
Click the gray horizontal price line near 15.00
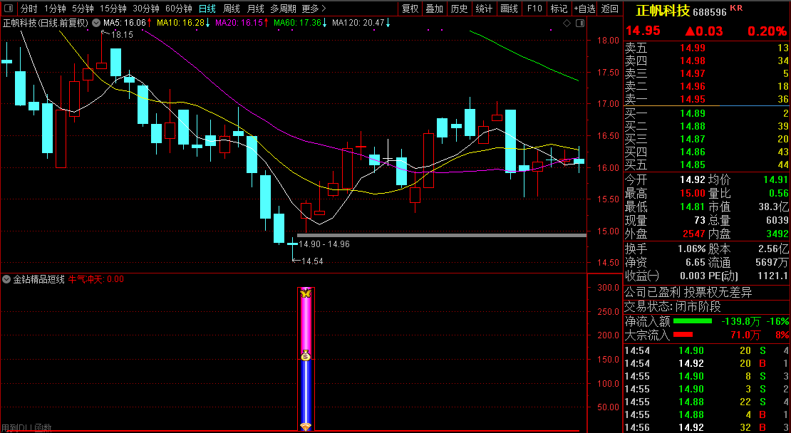pos(442,235)
